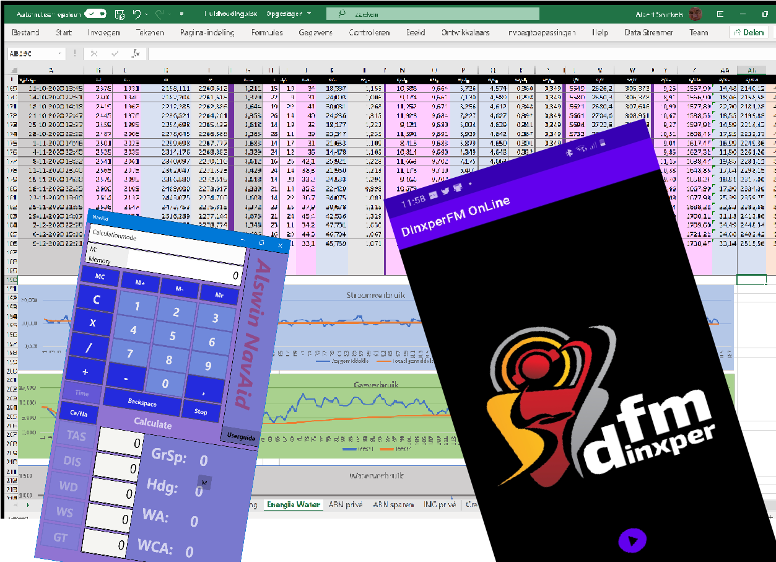
Task: Open the Beeld ribbon tab
Action: [x=416, y=33]
